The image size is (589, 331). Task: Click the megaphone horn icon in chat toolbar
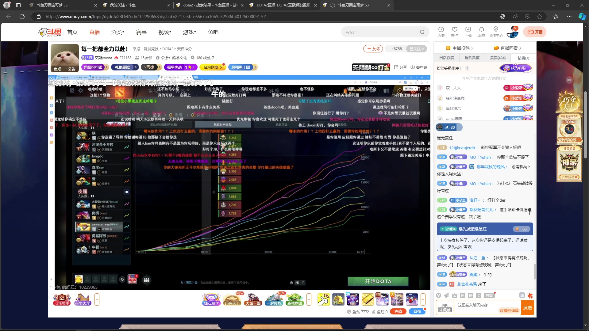click(x=446, y=295)
